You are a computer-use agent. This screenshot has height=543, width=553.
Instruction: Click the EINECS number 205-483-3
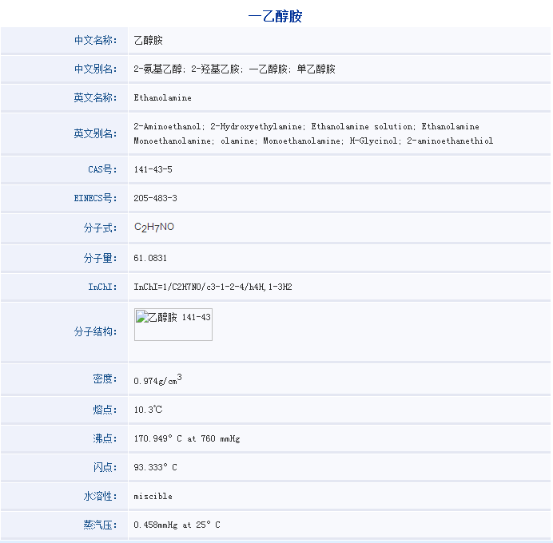(x=155, y=198)
